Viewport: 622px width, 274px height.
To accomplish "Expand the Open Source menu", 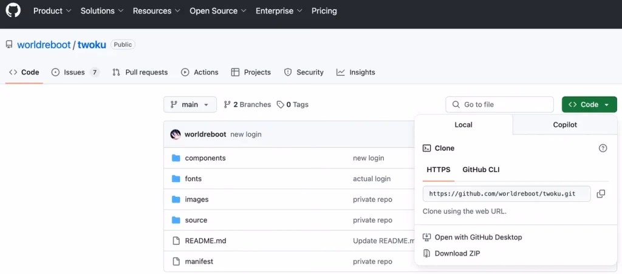I will pos(218,11).
